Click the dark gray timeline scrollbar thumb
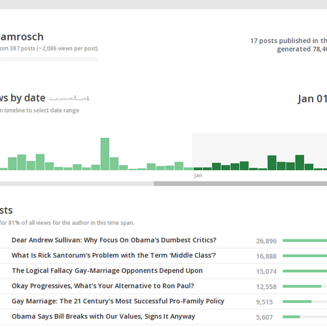Viewport: 327px width, 327px height. tap(240, 184)
